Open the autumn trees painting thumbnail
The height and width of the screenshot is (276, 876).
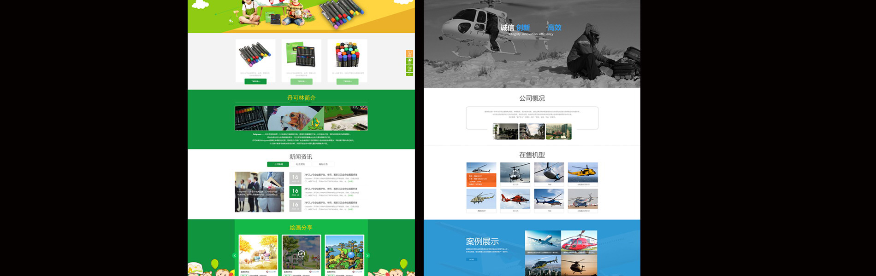tap(258, 253)
